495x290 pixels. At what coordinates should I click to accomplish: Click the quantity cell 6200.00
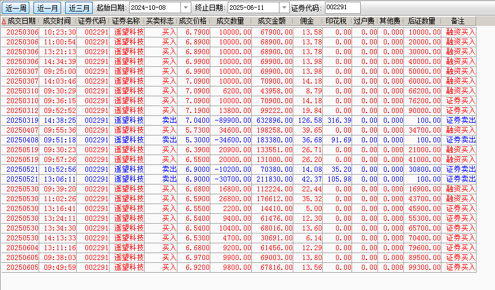click(x=237, y=91)
